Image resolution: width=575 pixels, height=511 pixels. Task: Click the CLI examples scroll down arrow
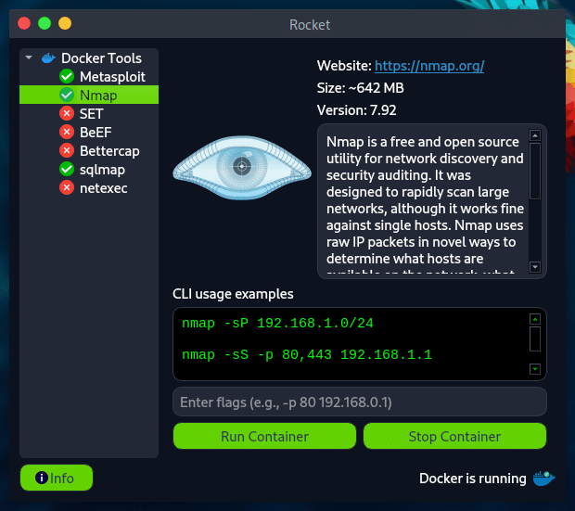535,369
